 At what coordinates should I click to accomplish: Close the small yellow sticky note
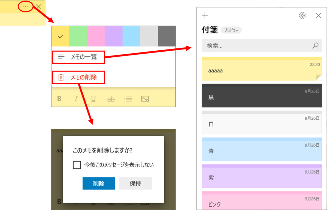point(39,7)
